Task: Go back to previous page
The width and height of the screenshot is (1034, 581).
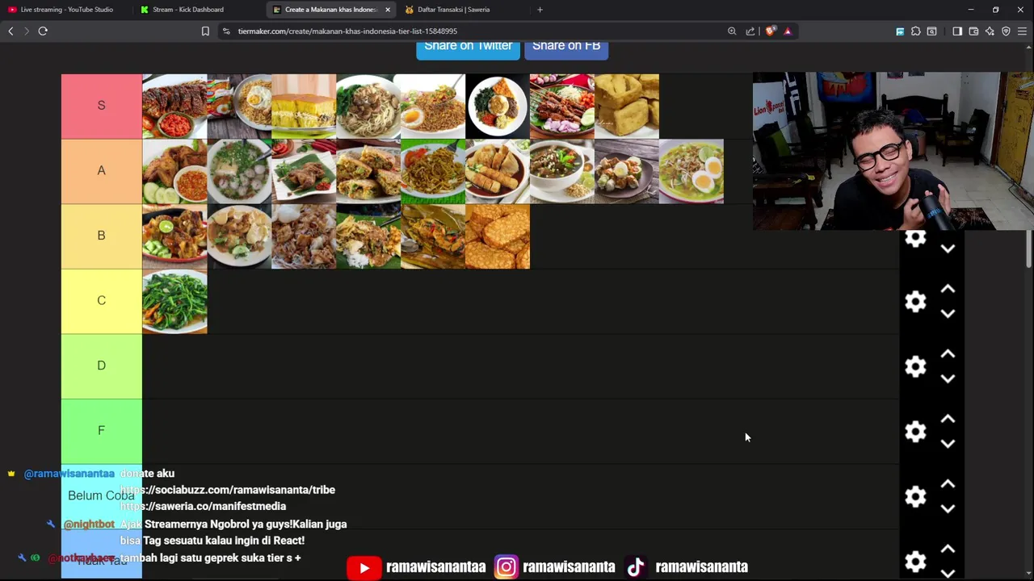Action: coord(11,31)
